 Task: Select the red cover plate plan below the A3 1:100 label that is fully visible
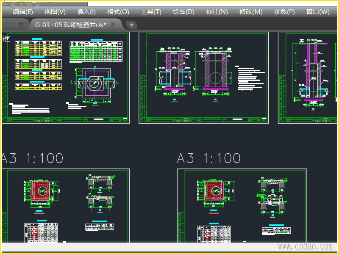pos(217,193)
